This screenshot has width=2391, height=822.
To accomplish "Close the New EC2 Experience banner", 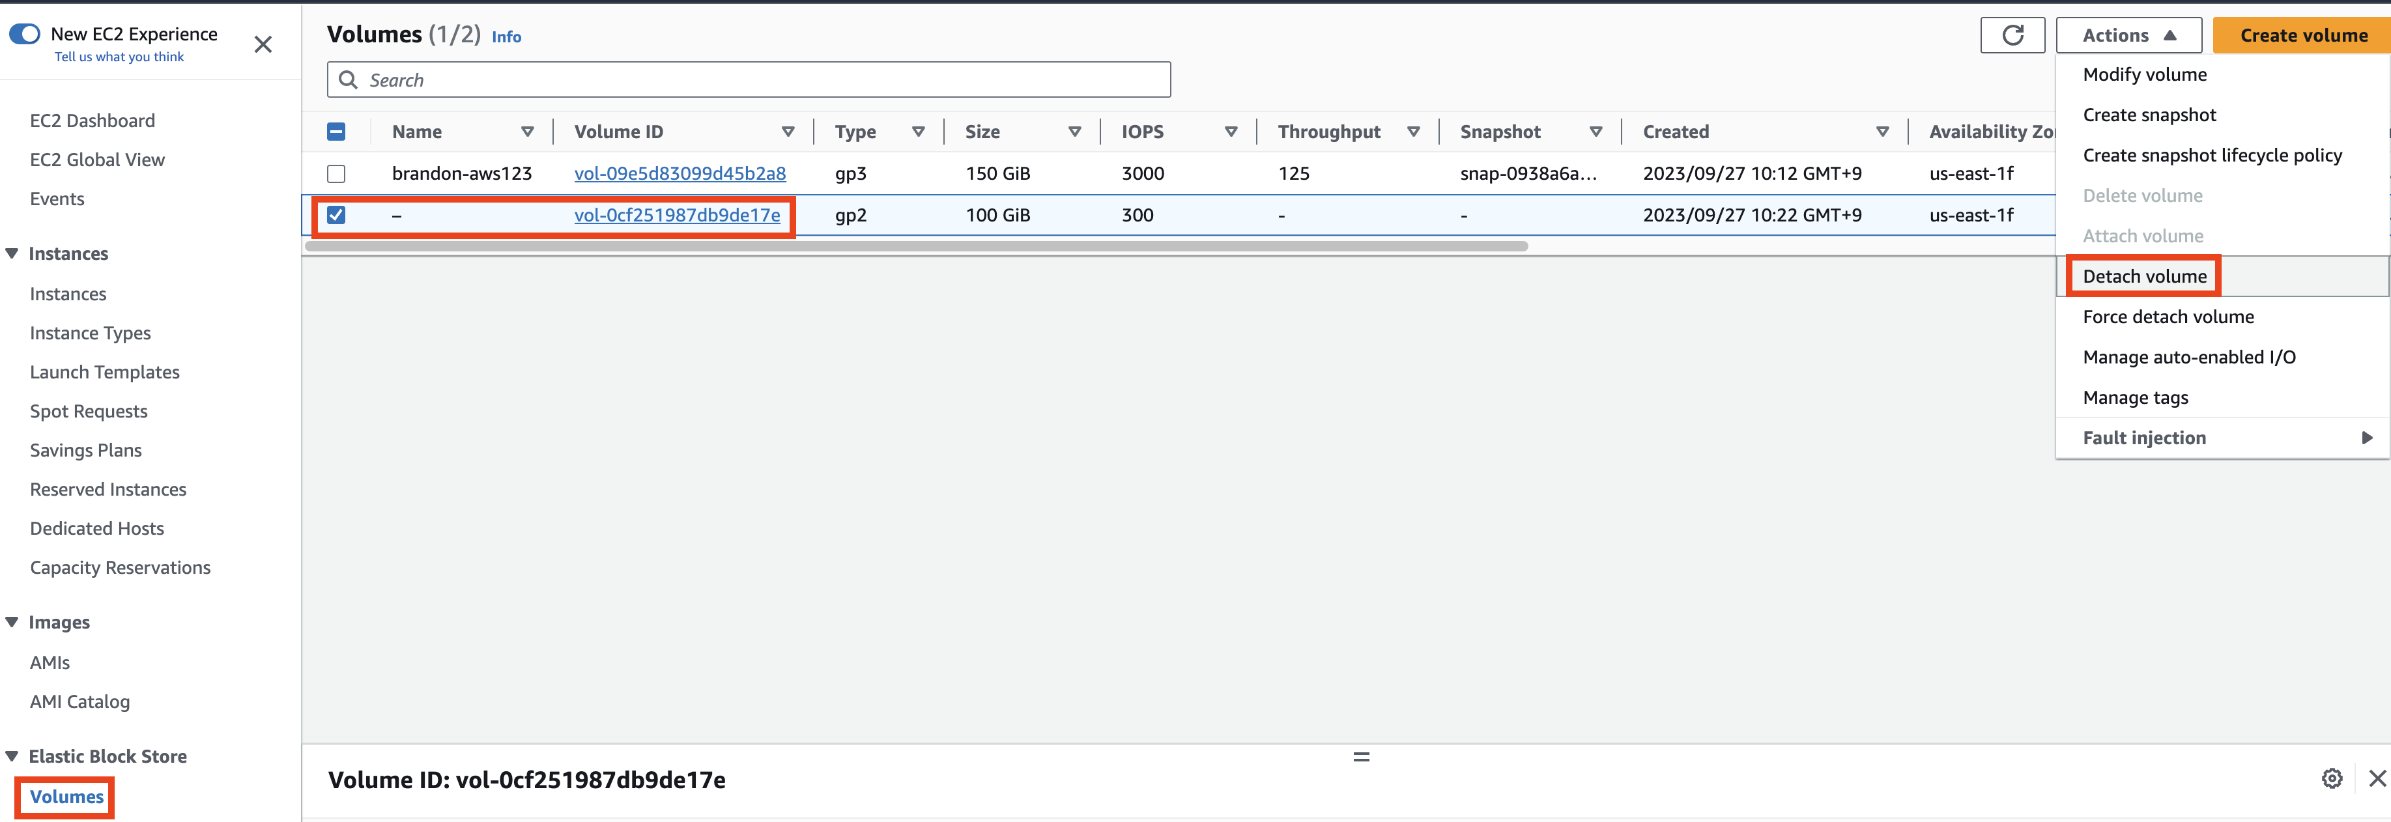I will pyautogui.click(x=263, y=44).
